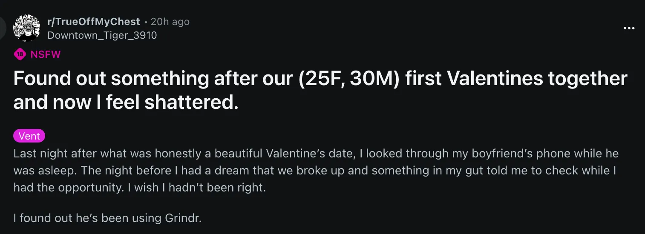
Task: Click the partially visible back button at left edge
Action: (3, 28)
